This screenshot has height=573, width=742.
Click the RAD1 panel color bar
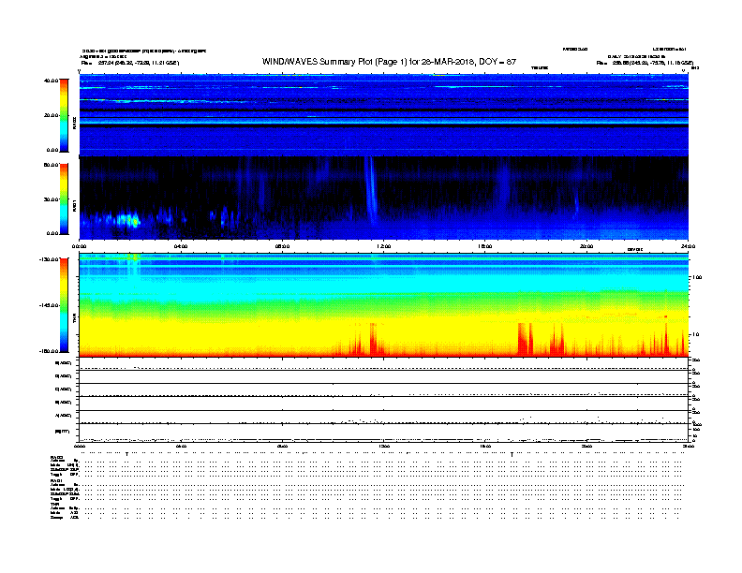tap(64, 199)
